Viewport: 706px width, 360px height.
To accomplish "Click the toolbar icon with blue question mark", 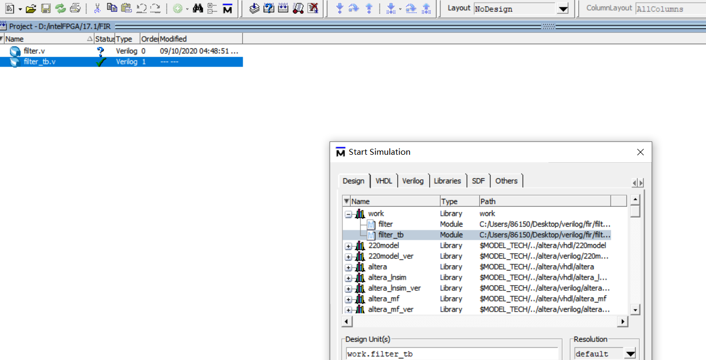I will pyautogui.click(x=269, y=9).
